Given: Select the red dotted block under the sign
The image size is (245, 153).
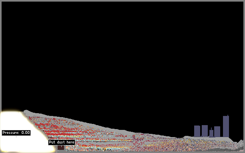Looking at the screenshot, I should click(x=61, y=147).
